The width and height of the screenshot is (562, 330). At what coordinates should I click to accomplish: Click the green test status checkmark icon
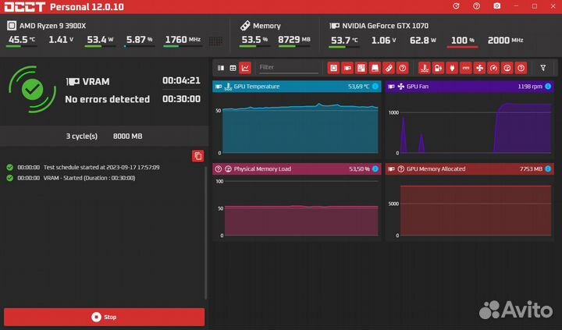click(32, 89)
